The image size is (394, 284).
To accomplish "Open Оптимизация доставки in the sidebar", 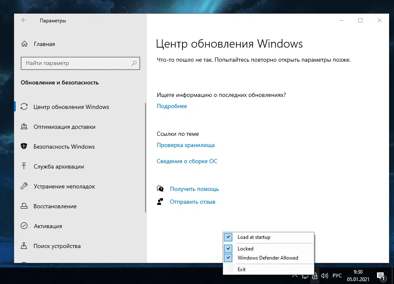I will click(80, 127).
